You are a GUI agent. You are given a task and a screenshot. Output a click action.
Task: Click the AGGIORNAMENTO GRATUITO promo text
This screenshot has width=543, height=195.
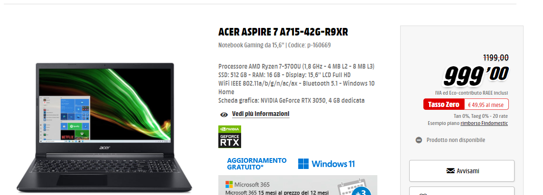[257, 164]
